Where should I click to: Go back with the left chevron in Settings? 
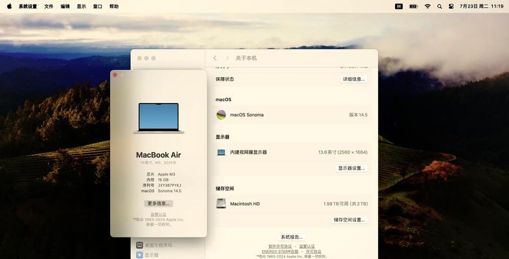point(215,58)
